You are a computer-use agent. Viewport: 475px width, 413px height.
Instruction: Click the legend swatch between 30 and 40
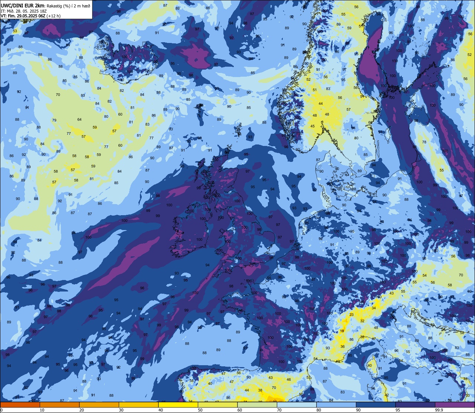click(138, 404)
